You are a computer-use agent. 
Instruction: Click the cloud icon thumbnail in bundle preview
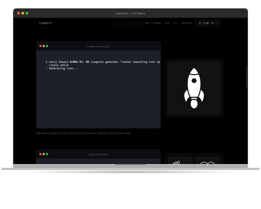[208, 163]
